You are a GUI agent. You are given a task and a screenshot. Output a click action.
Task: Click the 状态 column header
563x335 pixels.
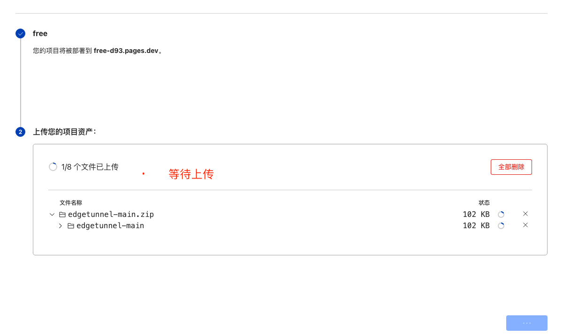[484, 203]
